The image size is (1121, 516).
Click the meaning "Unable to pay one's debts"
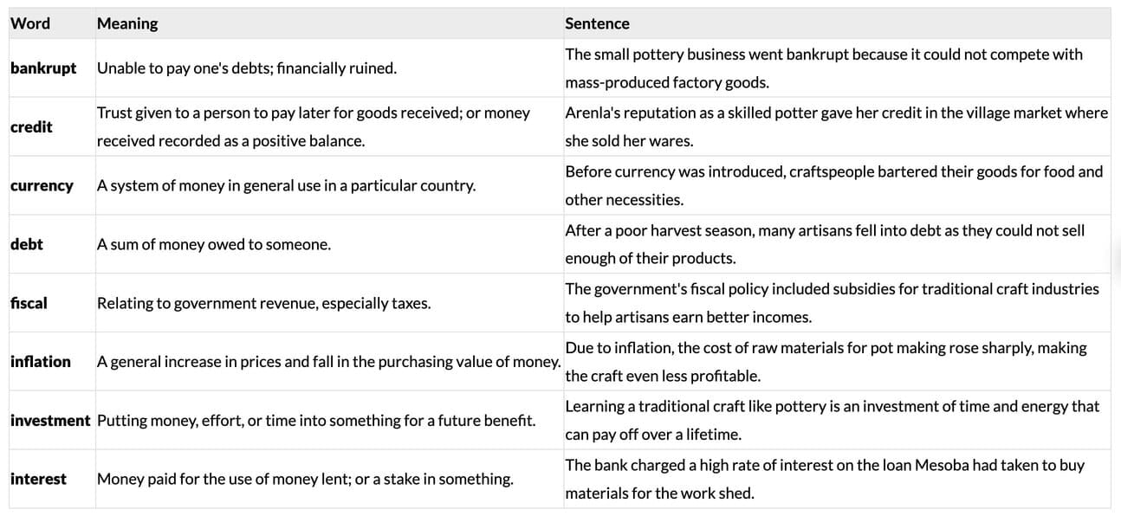(x=247, y=68)
